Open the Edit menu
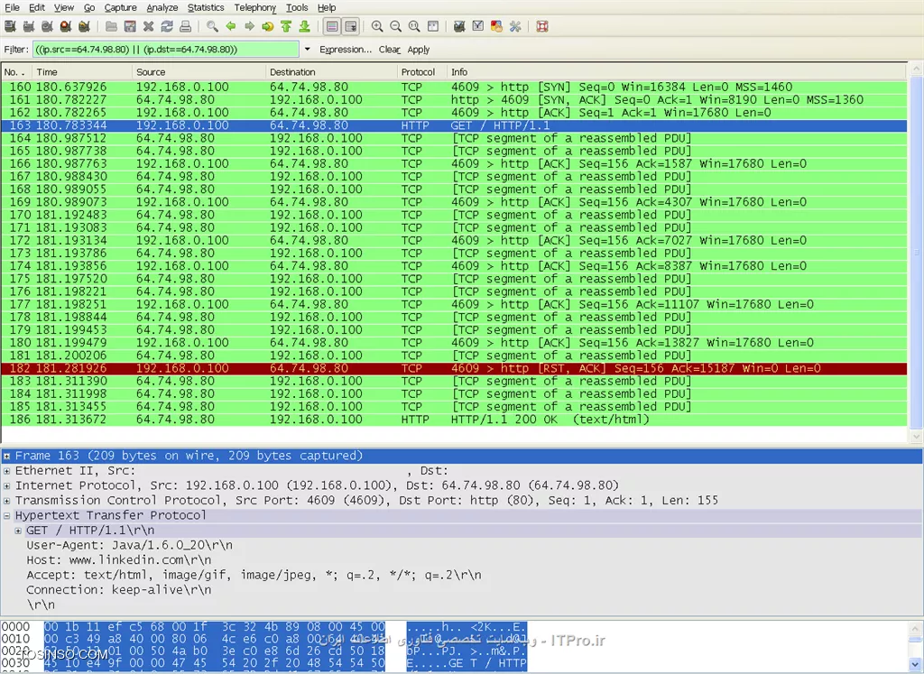 (36, 7)
